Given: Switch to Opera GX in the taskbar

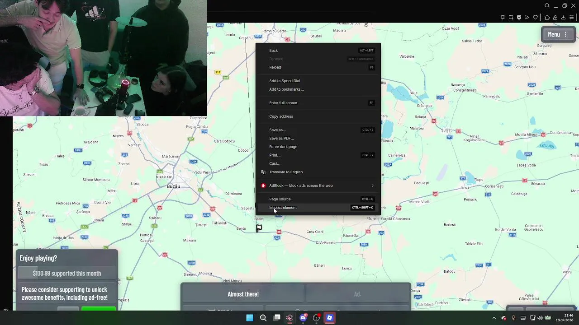Looking at the screenshot, I should point(289,318).
